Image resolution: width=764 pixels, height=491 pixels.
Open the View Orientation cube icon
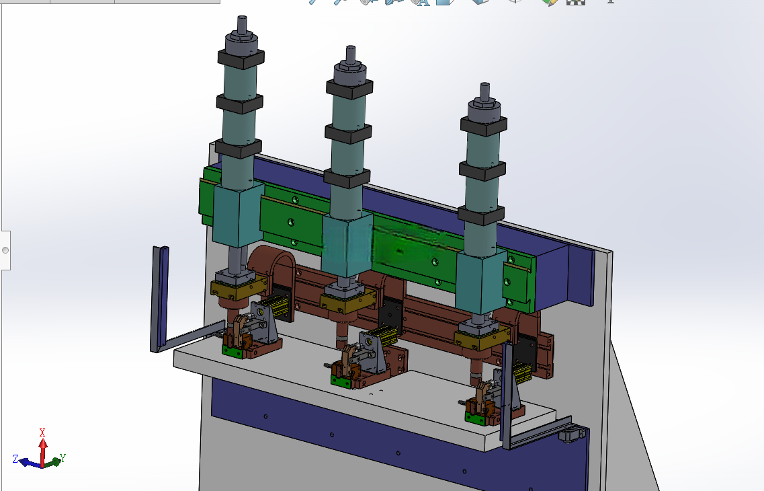(x=445, y=1)
